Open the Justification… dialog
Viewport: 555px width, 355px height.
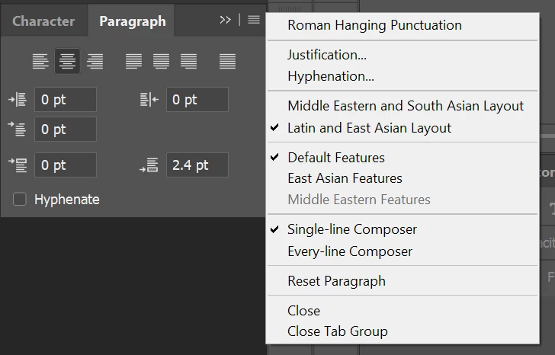[326, 55]
